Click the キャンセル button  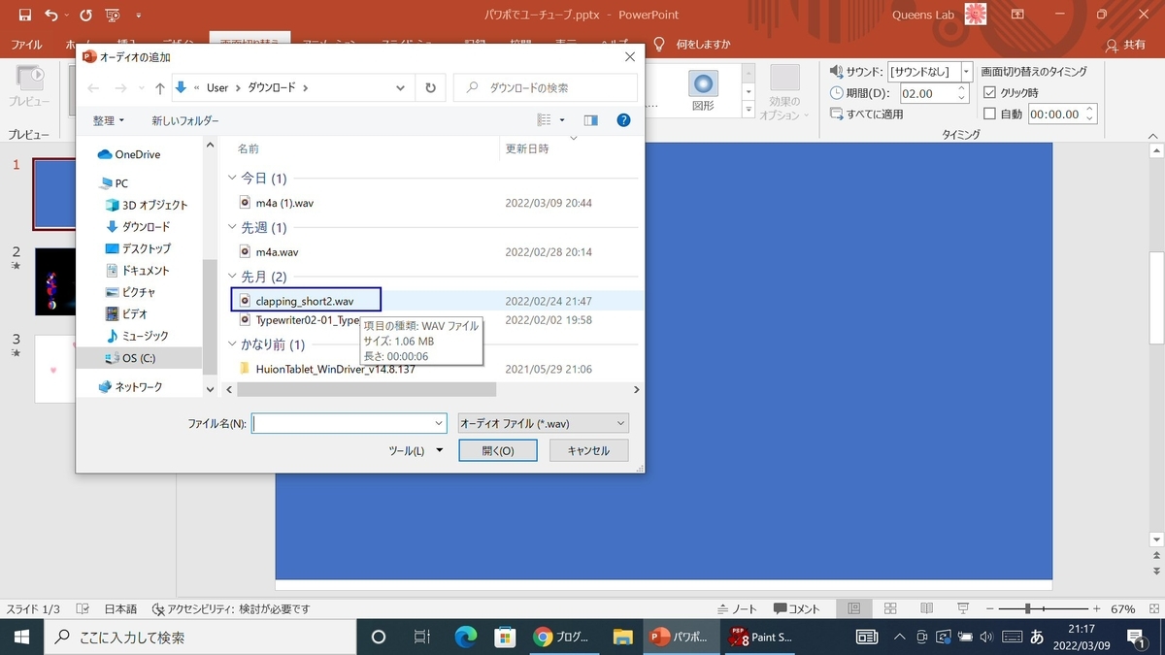pos(588,450)
